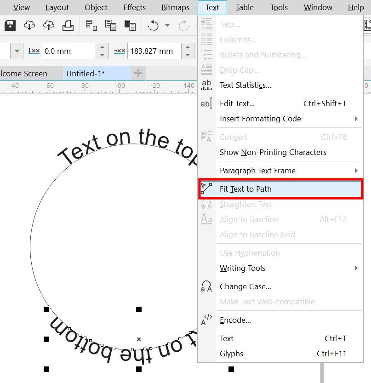Click the Paste clipboard icon
371x383 pixels.
click(x=130, y=26)
